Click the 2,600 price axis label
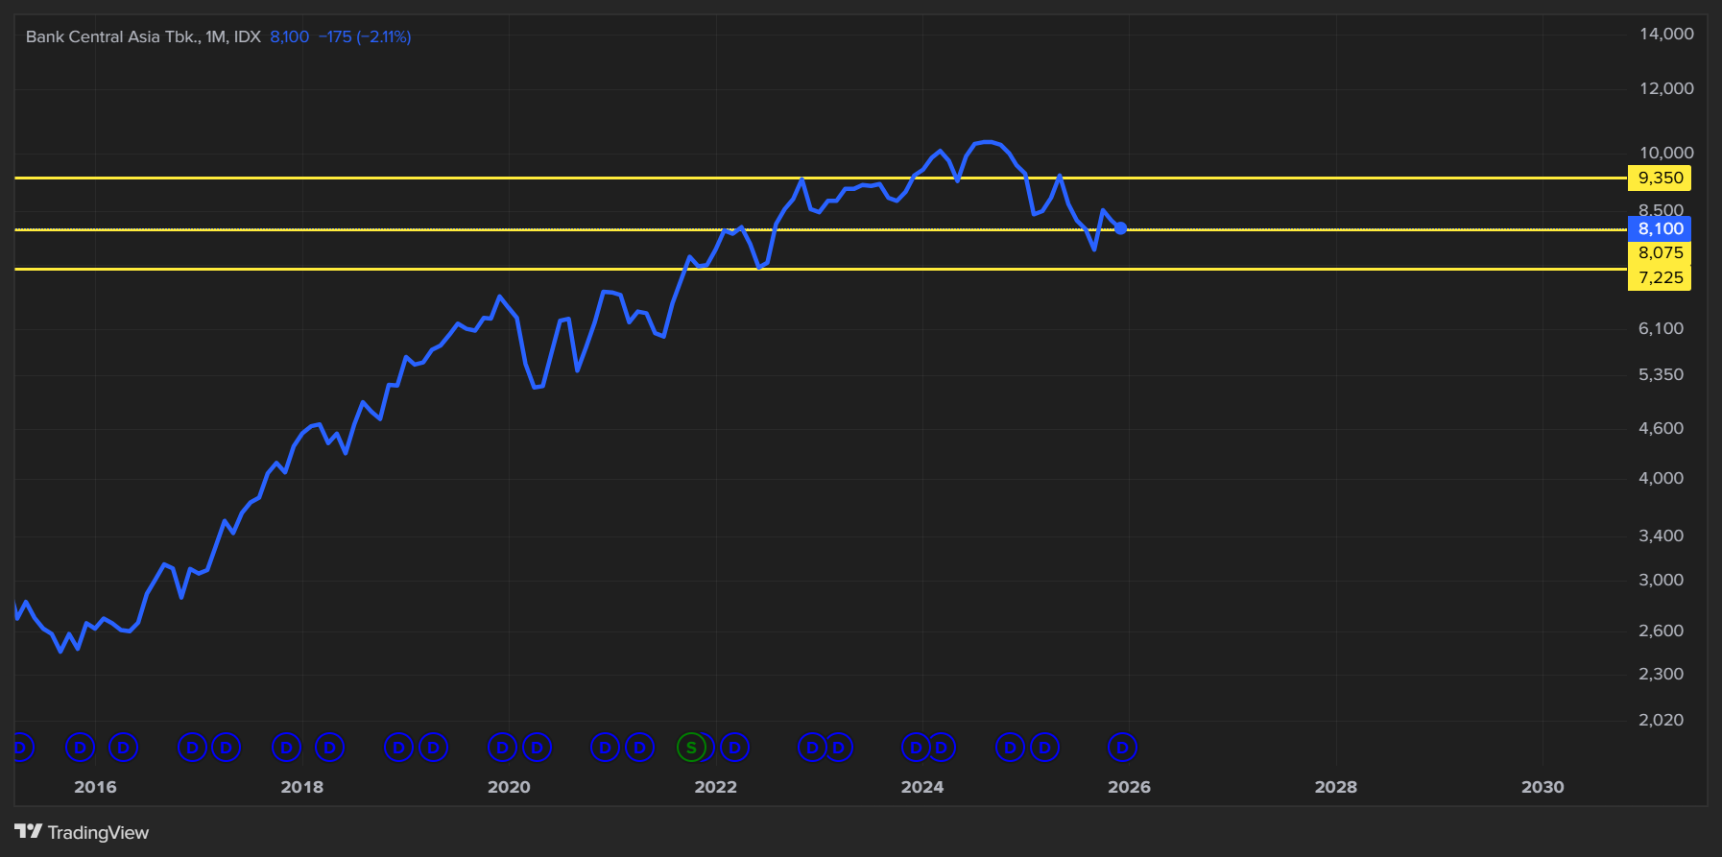1722x857 pixels. pyautogui.click(x=1661, y=631)
